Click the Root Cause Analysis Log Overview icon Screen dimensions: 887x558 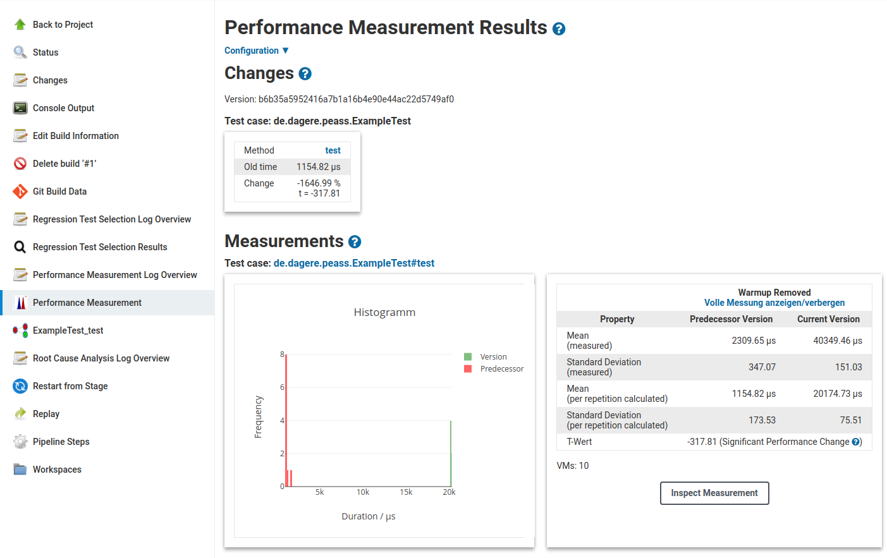(20, 358)
